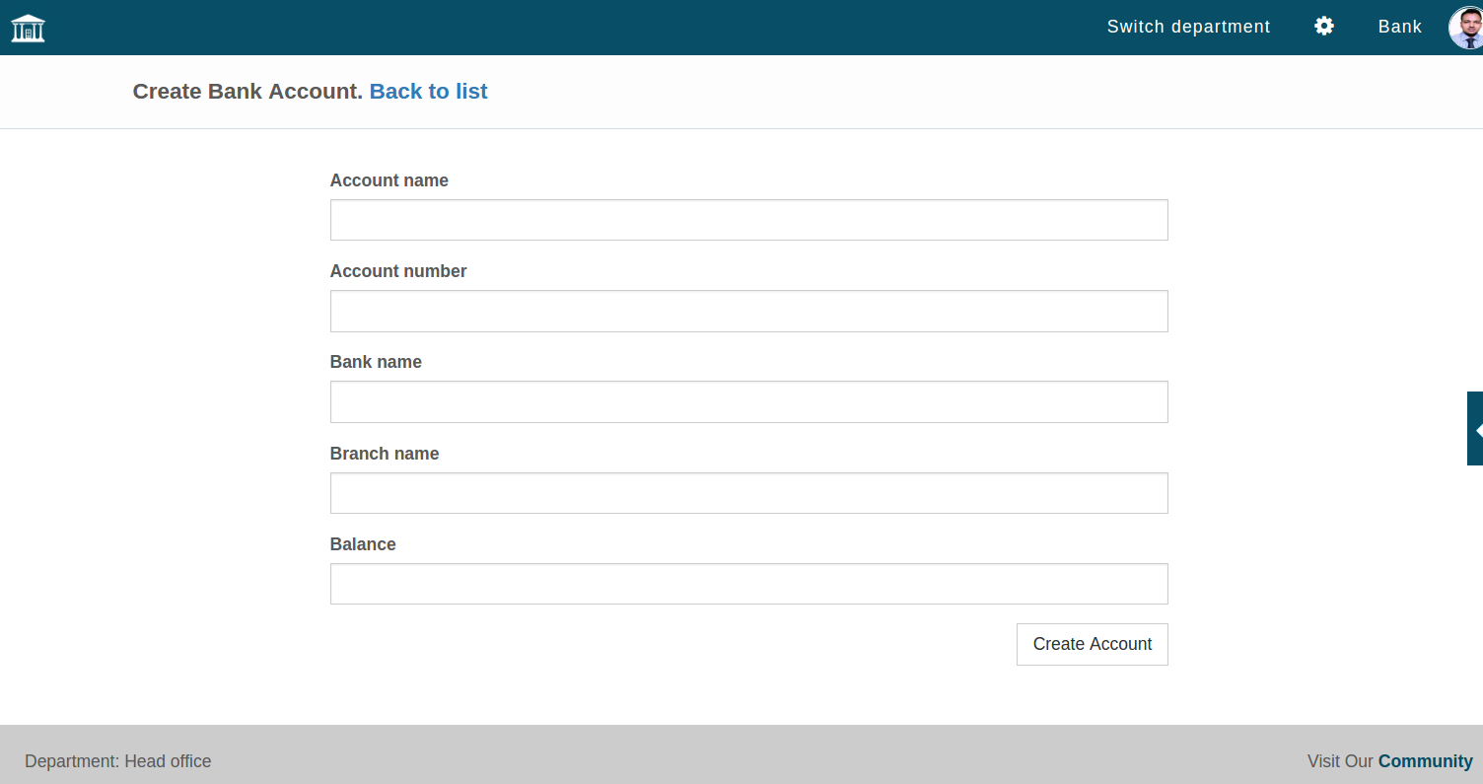Viewport: 1483px width, 784px height.
Task: Click the bank building logo icon
Action: (28, 27)
